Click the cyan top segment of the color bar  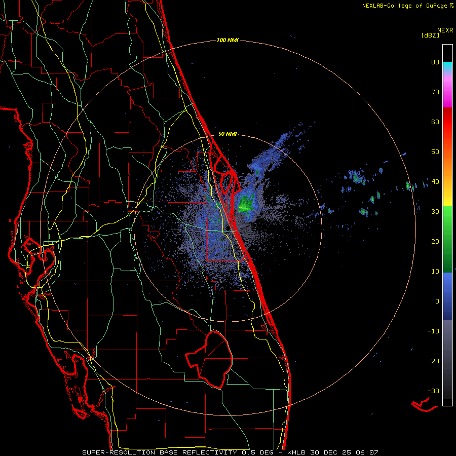click(447, 67)
